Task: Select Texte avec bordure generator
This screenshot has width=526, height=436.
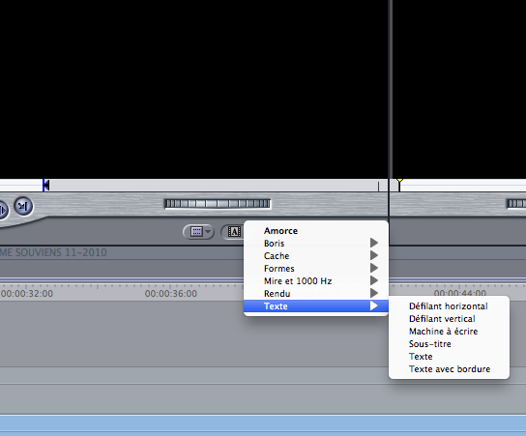Action: [449, 369]
